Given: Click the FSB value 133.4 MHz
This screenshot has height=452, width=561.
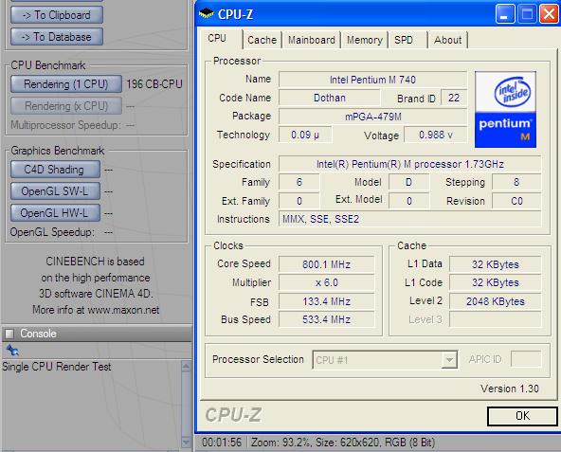Looking at the screenshot, I should [x=326, y=301].
